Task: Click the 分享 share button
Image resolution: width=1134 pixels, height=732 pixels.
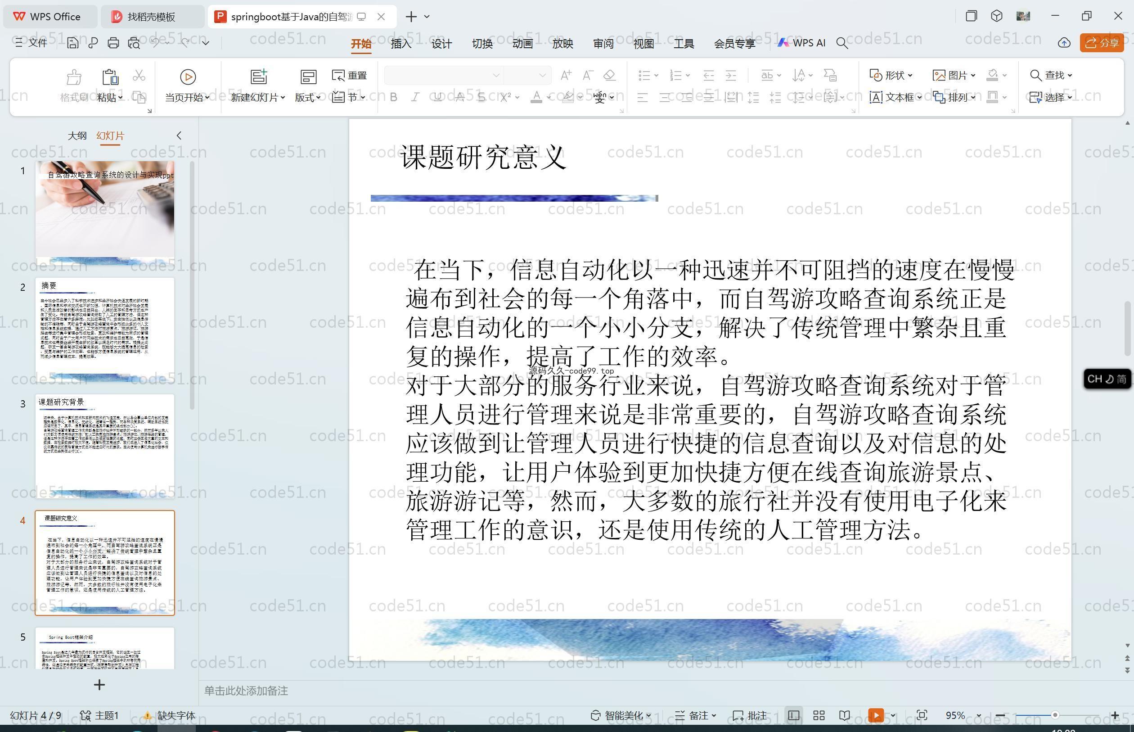Action: (1102, 43)
